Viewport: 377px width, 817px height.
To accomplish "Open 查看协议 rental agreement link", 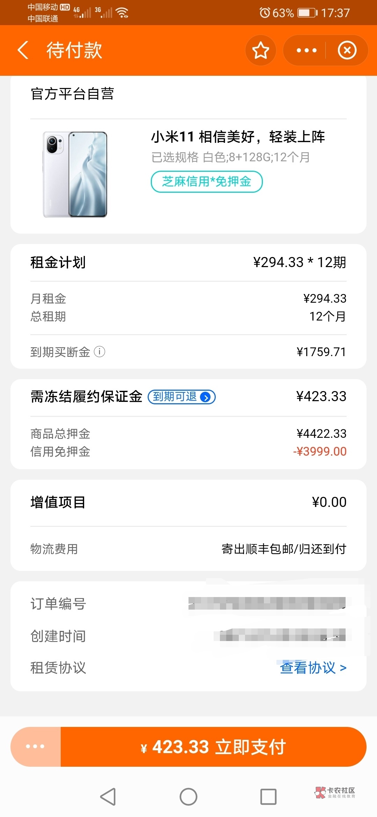I will click(x=313, y=668).
